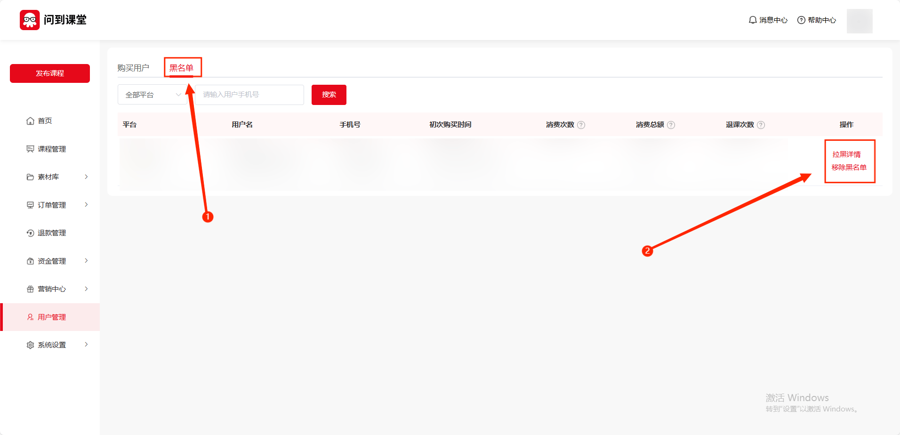Click the 首页 home icon
This screenshot has width=900, height=435.
click(x=31, y=121)
